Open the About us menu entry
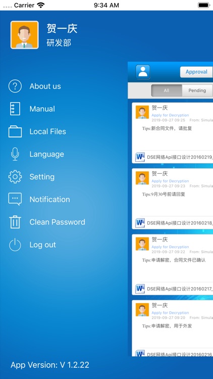Image resolution: width=213 pixels, height=379 pixels. point(45,86)
